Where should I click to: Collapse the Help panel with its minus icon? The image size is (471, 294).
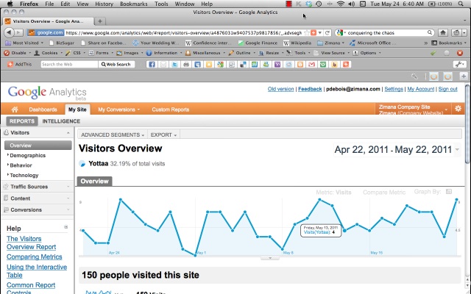(65, 227)
